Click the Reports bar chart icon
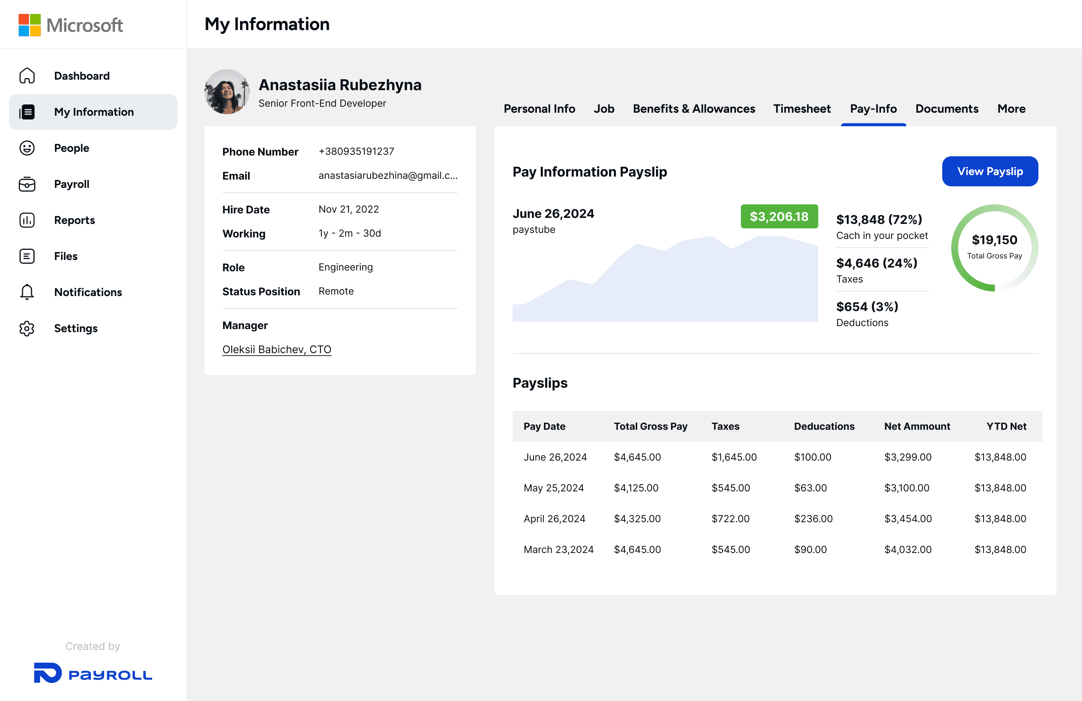This screenshot has width=1082, height=701. [27, 220]
